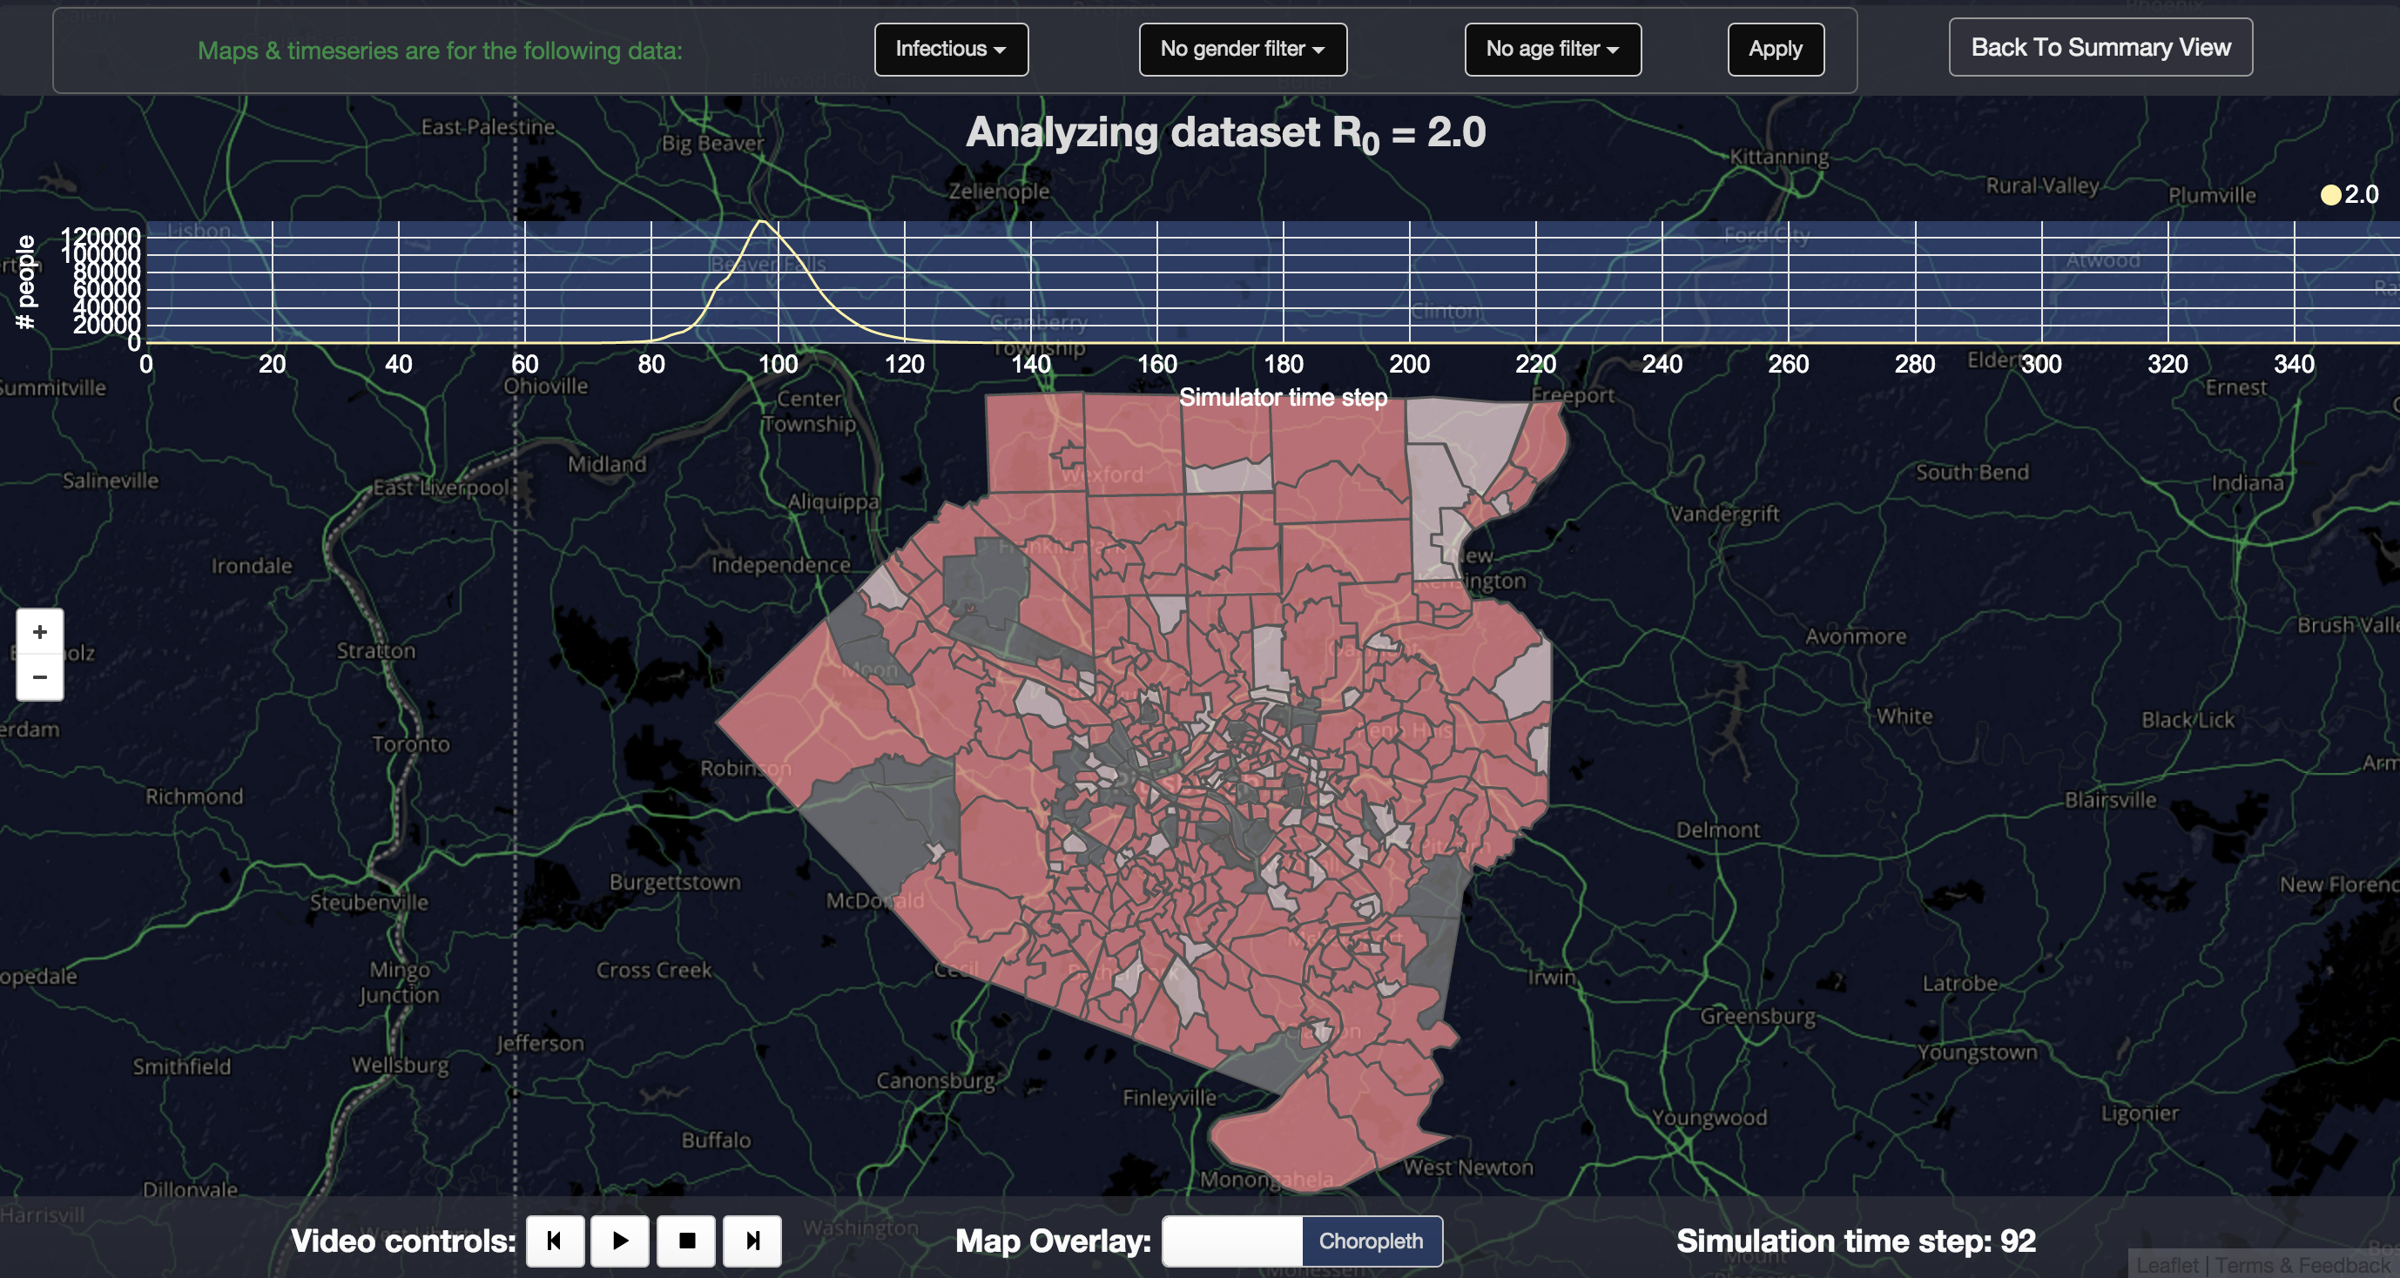Click the timeseries peak near step 100

(763, 222)
